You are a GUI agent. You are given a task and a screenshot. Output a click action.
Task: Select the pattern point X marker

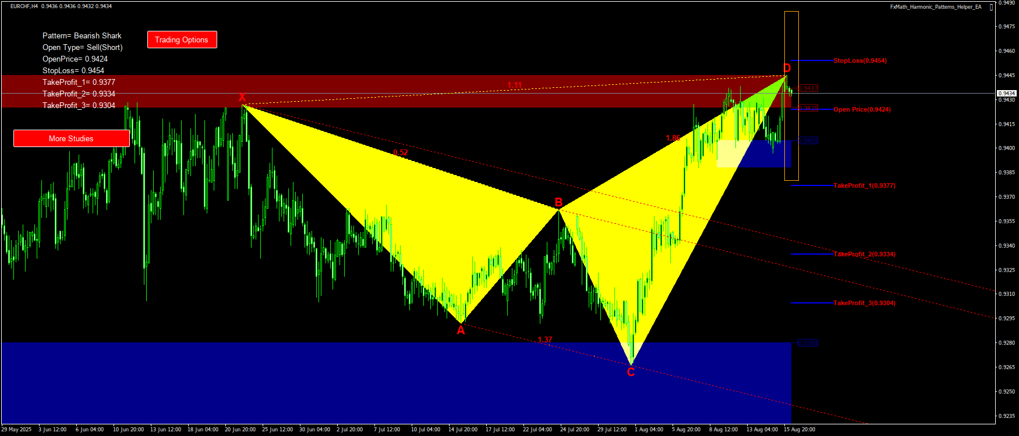[242, 97]
